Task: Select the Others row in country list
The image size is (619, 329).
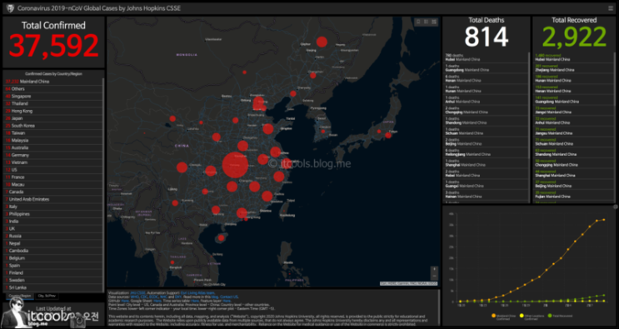Action: coord(53,89)
